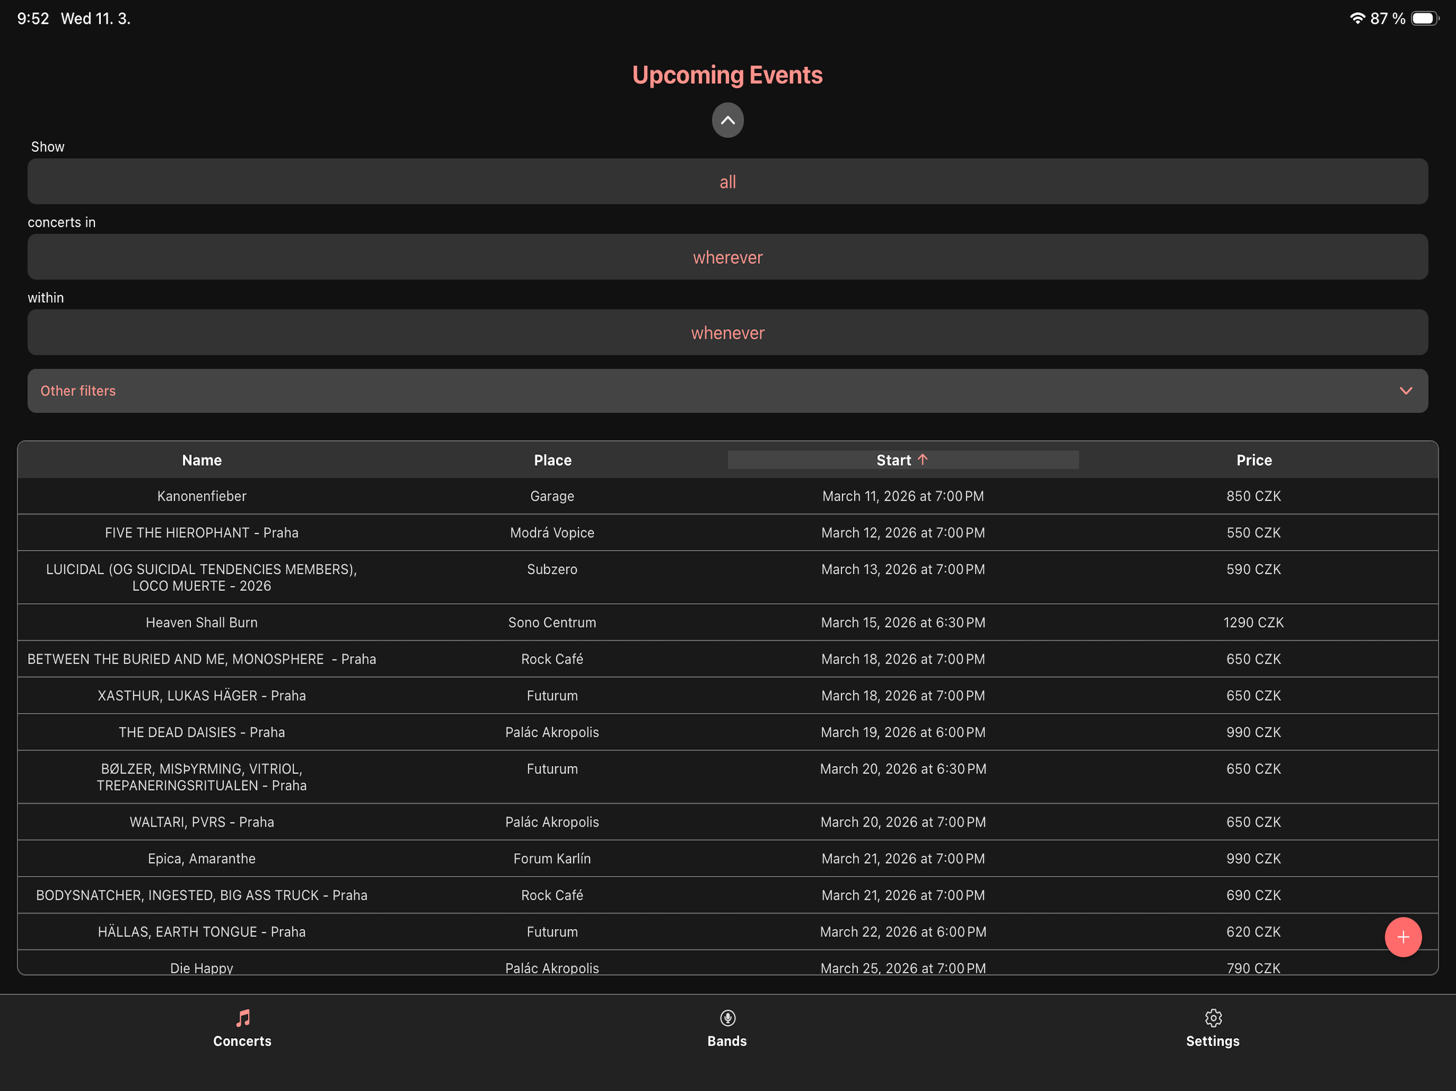Sort the table by Name column

tap(201, 460)
